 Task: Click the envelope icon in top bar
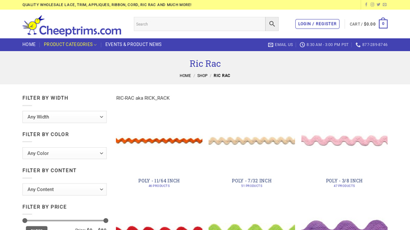(384, 5)
